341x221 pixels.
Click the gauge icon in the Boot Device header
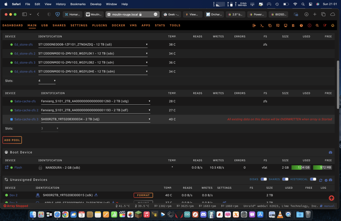tap(330, 152)
